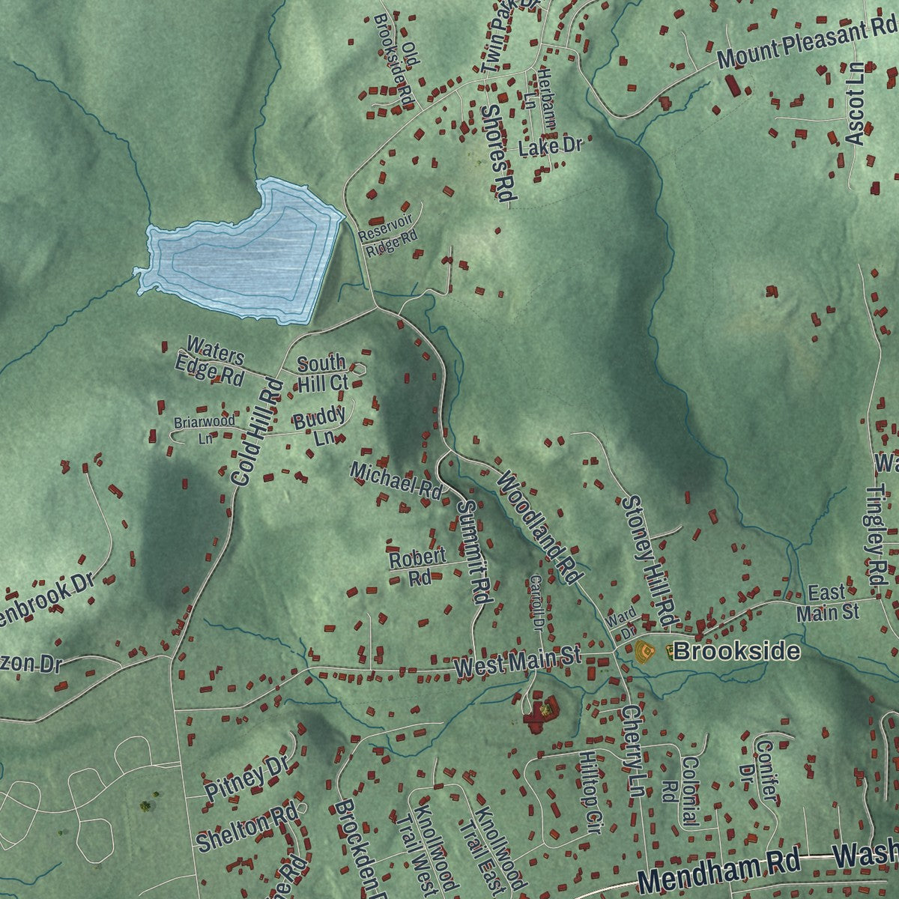Viewport: 899px width, 899px height.
Task: Select the Cold Hill Rd label
Action: click(x=257, y=432)
